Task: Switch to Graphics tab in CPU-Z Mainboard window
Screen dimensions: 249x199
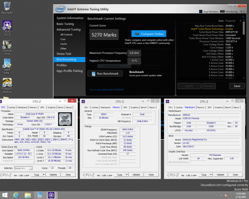Action: tap(219, 107)
